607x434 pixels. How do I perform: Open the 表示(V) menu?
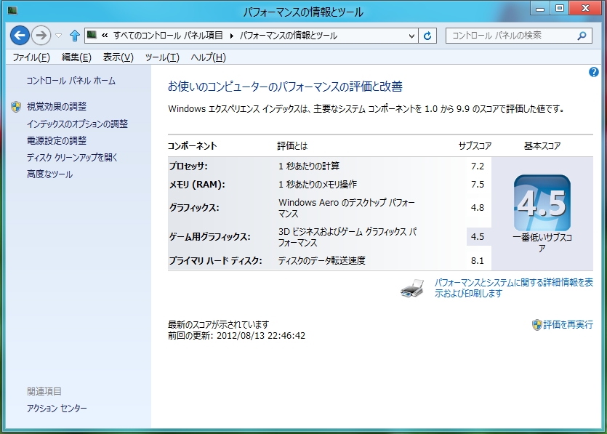click(118, 57)
